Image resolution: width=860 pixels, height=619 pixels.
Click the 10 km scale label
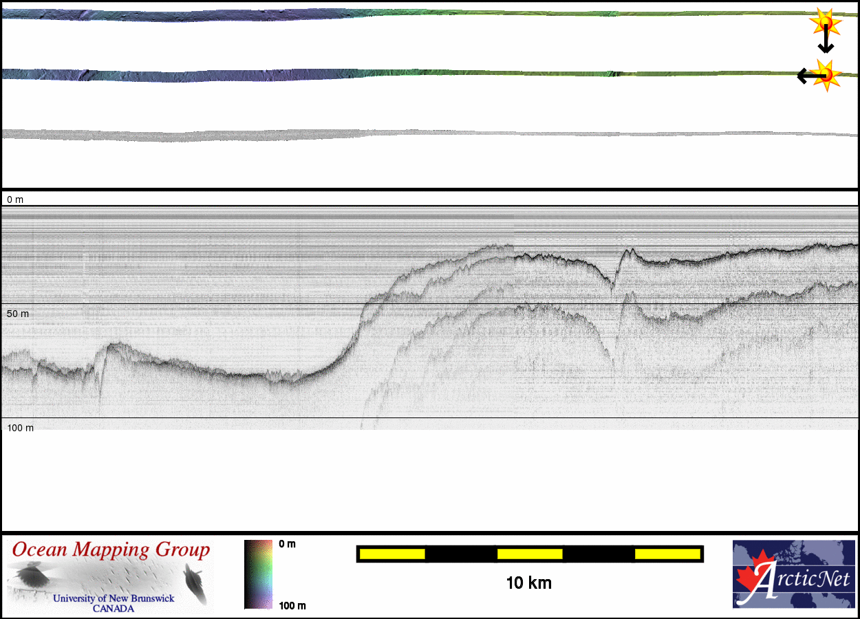528,583
